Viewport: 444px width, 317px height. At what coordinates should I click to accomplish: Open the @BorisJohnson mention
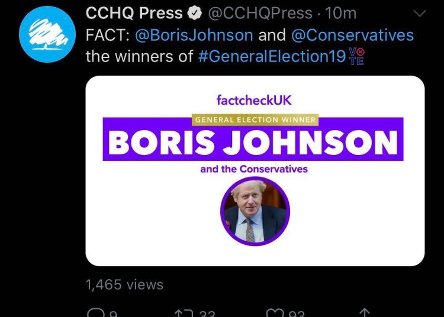pos(194,35)
